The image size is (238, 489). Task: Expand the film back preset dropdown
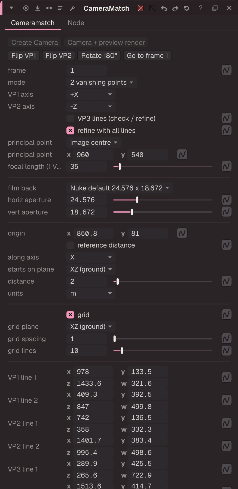click(x=119, y=188)
